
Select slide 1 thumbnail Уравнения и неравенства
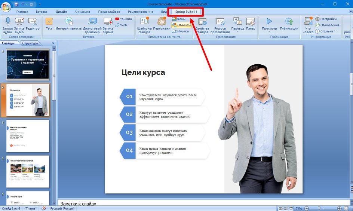coord(28,65)
